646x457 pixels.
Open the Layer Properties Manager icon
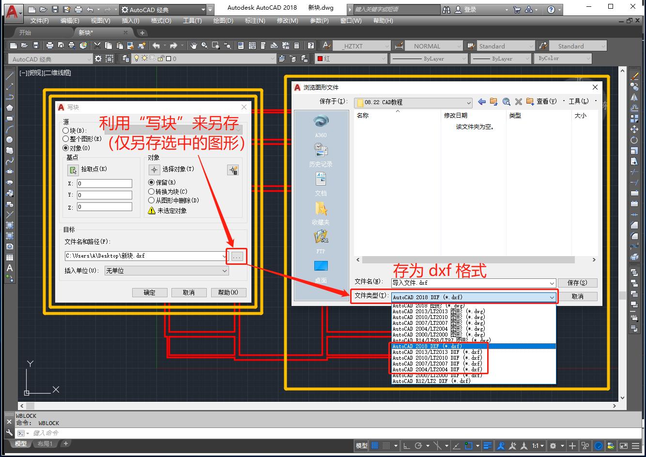tap(126, 59)
